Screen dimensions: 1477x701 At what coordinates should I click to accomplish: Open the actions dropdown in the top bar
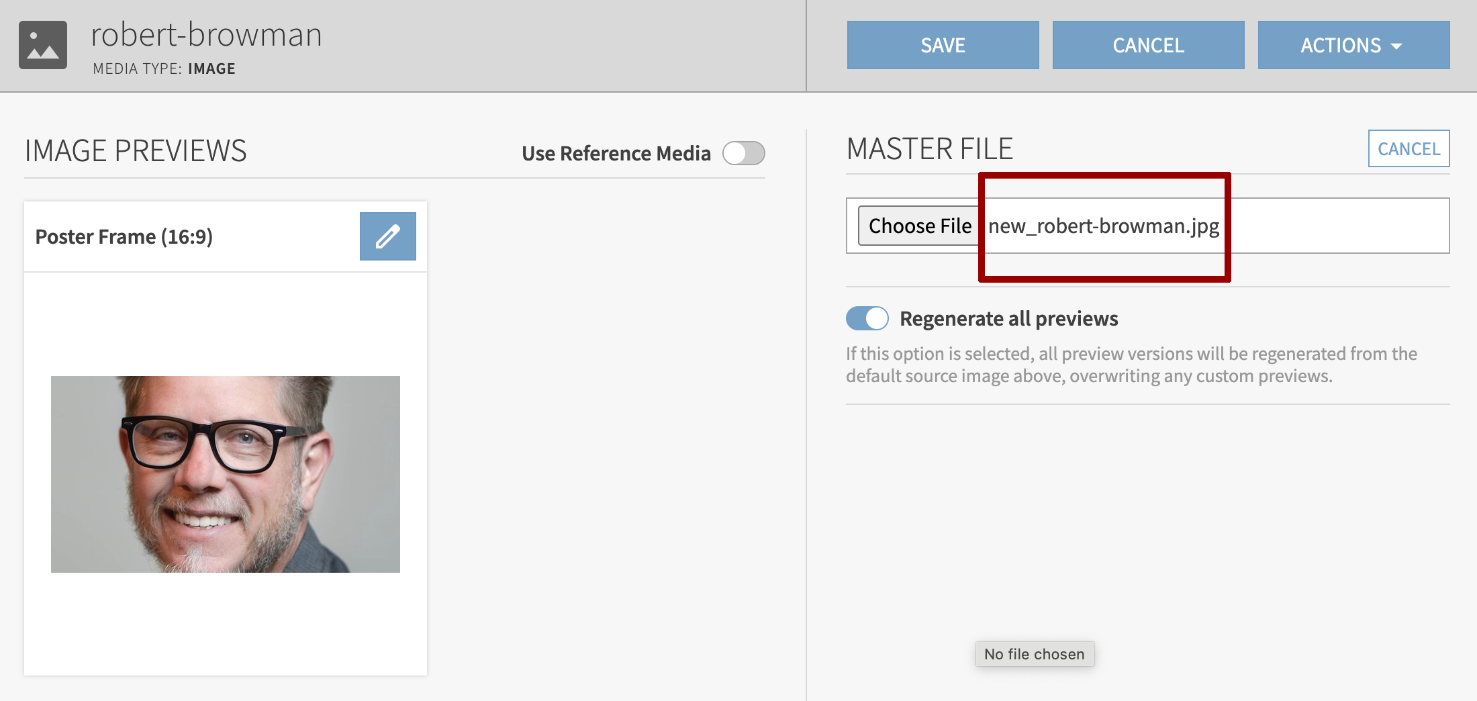pos(1353,45)
